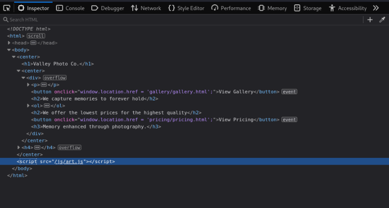Click the scroll badge next to html
The height and width of the screenshot is (208, 389).
(36, 36)
